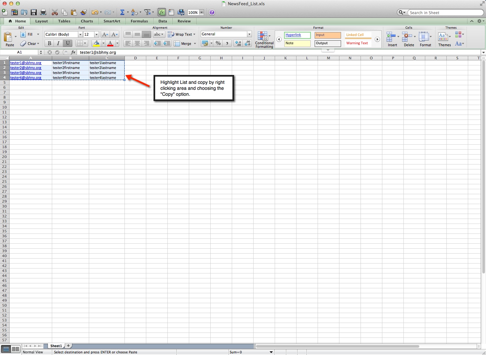Click the Conditional Formatting icon
486x355 pixels.
[264, 40]
